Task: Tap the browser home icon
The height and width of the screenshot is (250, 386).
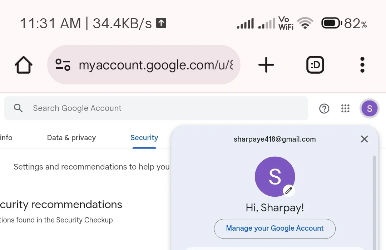Action: (x=24, y=65)
